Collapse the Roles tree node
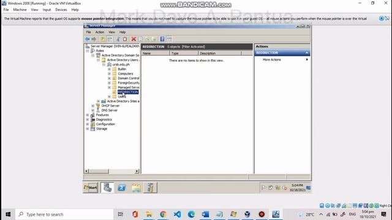392x220 pixels. coord(88,51)
